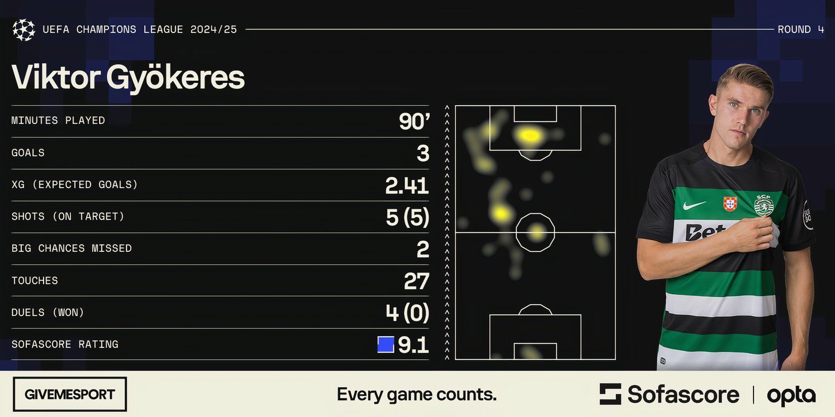Image resolution: width=835 pixels, height=417 pixels.
Task: Click the sleeve badge on the player's arm
Action: 807,215
